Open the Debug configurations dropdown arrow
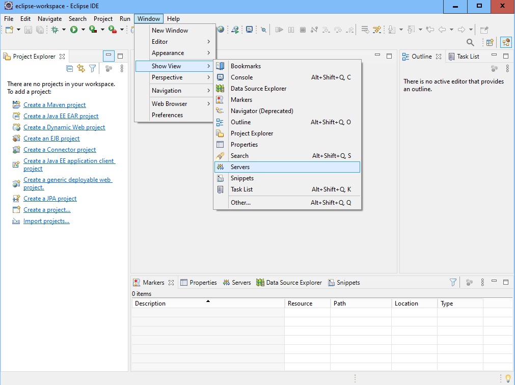This screenshot has width=515, height=385. coord(64,30)
